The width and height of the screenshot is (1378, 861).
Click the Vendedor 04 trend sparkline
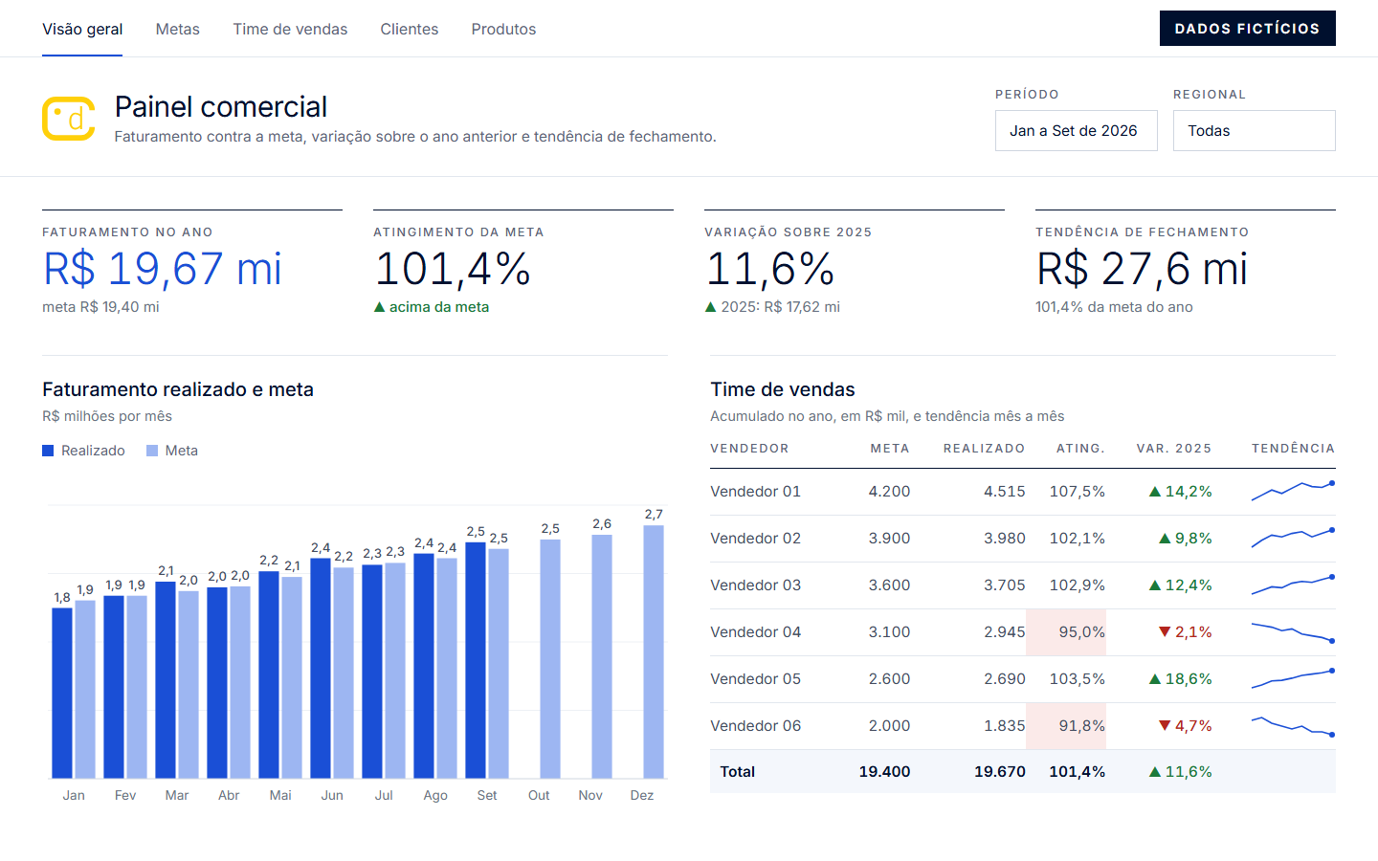1293,632
